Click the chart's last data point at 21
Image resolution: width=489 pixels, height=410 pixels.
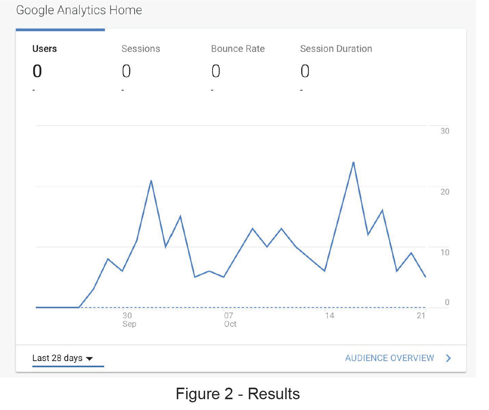tap(425, 277)
